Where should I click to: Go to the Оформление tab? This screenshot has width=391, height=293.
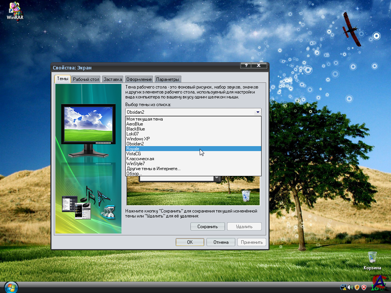[139, 79]
